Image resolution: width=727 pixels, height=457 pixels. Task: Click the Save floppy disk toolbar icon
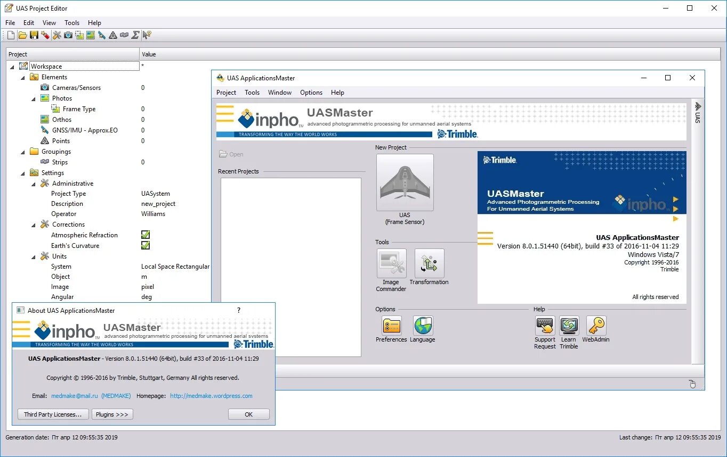34,35
